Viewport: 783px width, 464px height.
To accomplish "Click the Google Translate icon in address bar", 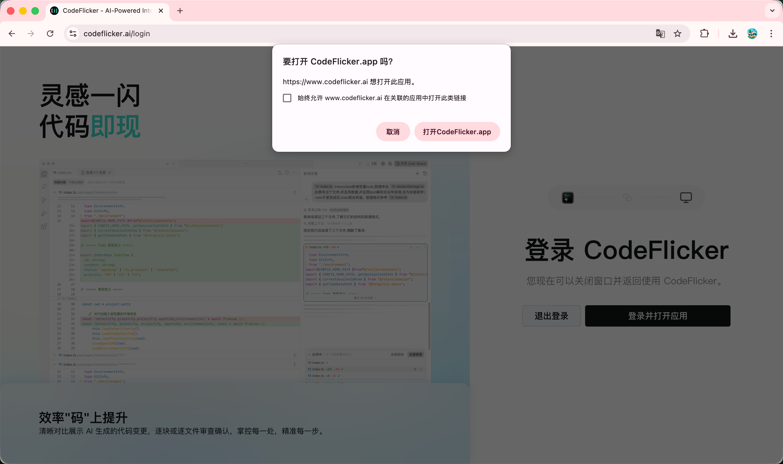I will click(660, 34).
